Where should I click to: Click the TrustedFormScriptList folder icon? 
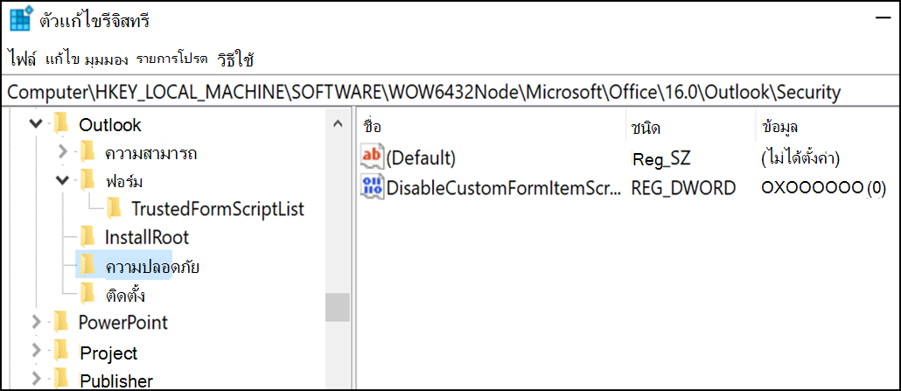pos(115,209)
